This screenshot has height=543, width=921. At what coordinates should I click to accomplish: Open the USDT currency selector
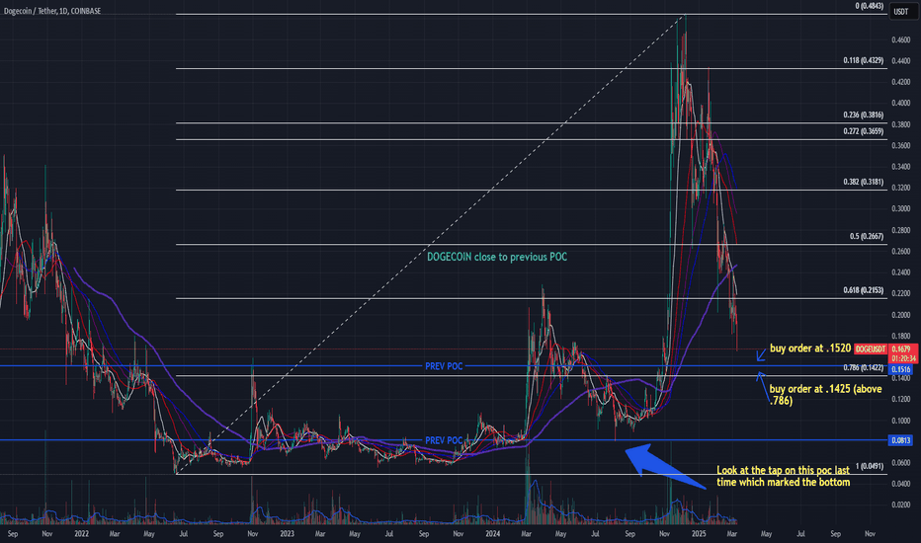pyautogui.click(x=901, y=11)
